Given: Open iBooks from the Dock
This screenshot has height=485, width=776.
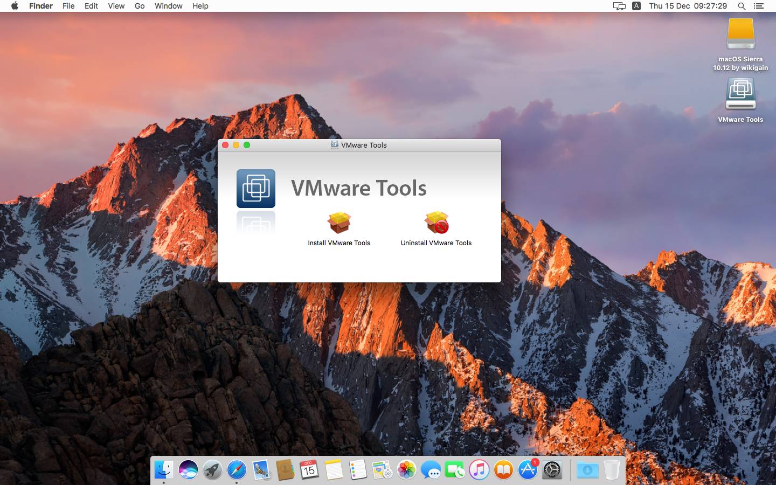Looking at the screenshot, I should pyautogui.click(x=503, y=470).
